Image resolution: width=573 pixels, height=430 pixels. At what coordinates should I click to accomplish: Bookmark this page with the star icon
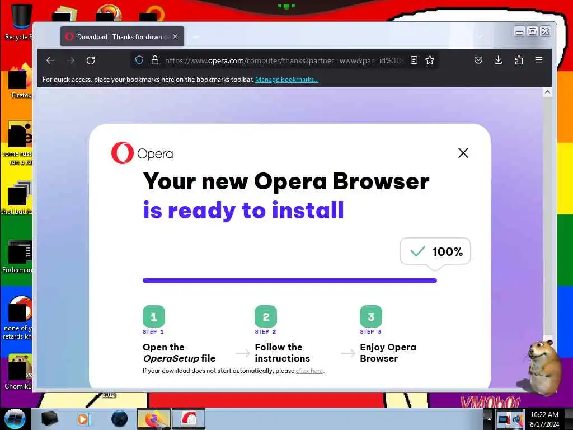(430, 60)
